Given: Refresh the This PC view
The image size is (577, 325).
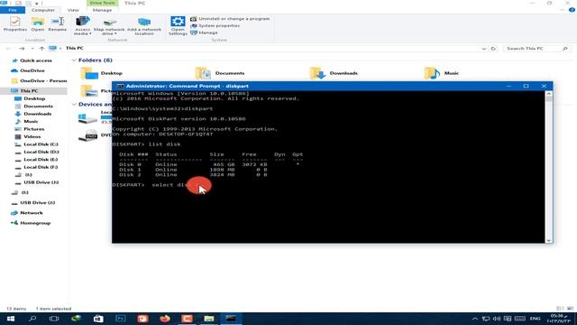Looking at the screenshot, I should (493, 48).
